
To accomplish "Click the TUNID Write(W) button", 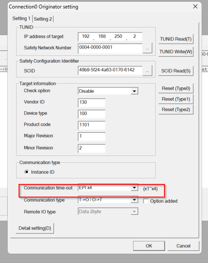I will 176,52.
